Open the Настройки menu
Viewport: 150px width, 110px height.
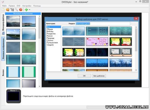click(27, 6)
